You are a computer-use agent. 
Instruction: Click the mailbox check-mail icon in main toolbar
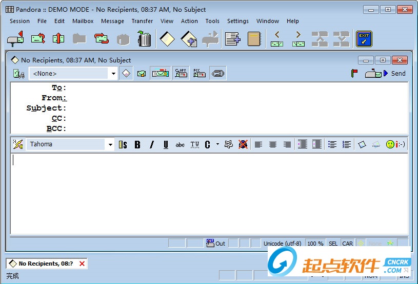(15, 39)
